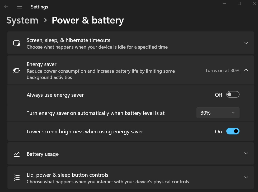Expand Screen, sleep, & hibernate timeouts chevron
258x192 pixels.
coord(246,43)
